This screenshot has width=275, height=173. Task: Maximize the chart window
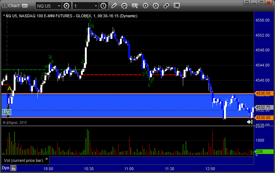(x=261, y=3)
